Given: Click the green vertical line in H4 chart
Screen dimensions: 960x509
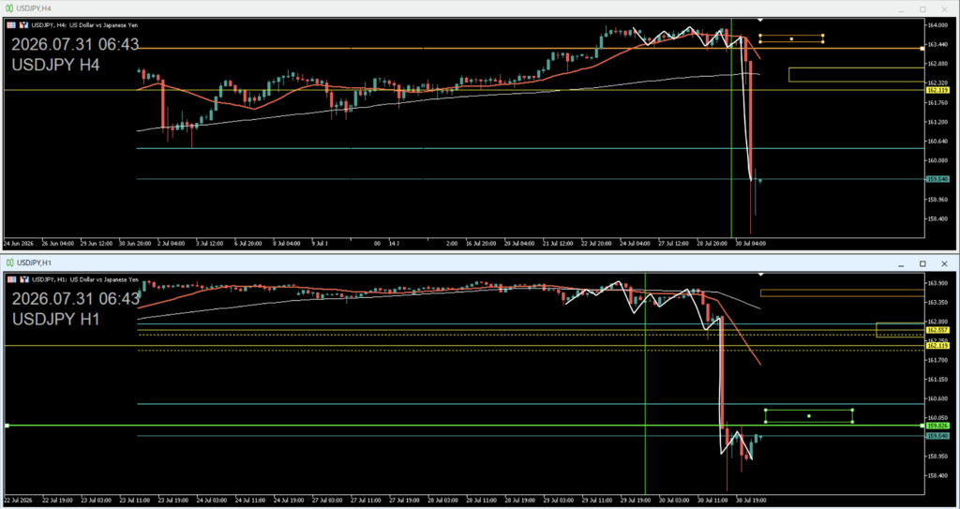Looking at the screenshot, I should pos(731,128).
